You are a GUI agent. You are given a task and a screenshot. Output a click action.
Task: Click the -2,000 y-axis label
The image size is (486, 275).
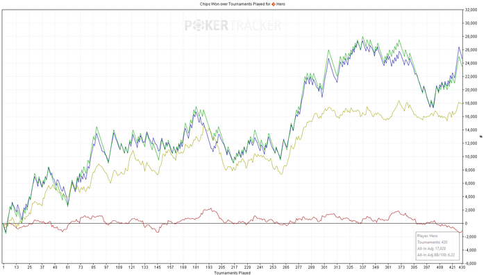coord(471,237)
